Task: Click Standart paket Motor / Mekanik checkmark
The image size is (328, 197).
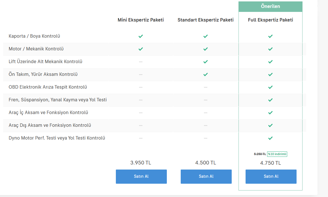Action: click(x=206, y=49)
